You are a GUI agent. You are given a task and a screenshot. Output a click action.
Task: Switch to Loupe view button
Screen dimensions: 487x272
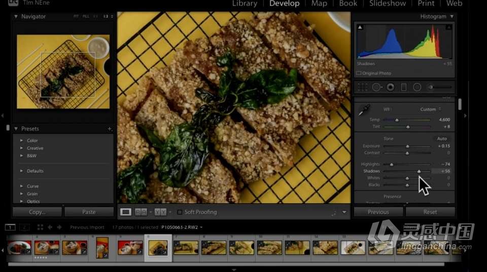click(125, 212)
